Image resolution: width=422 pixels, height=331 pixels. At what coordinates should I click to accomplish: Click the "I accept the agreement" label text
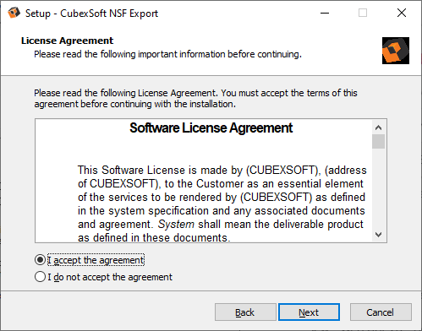[x=96, y=260]
